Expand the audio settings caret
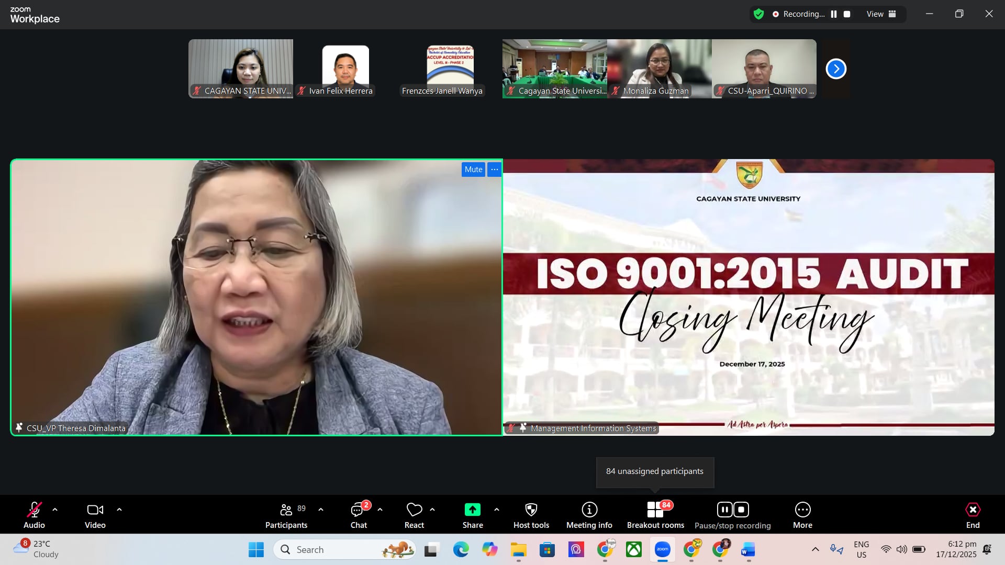The height and width of the screenshot is (565, 1005). [55, 510]
